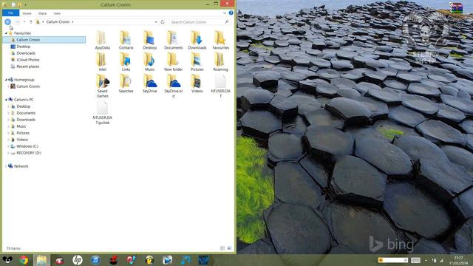This screenshot has height=266, width=473.
Task: Select the Links folder icon
Action: (x=126, y=61)
